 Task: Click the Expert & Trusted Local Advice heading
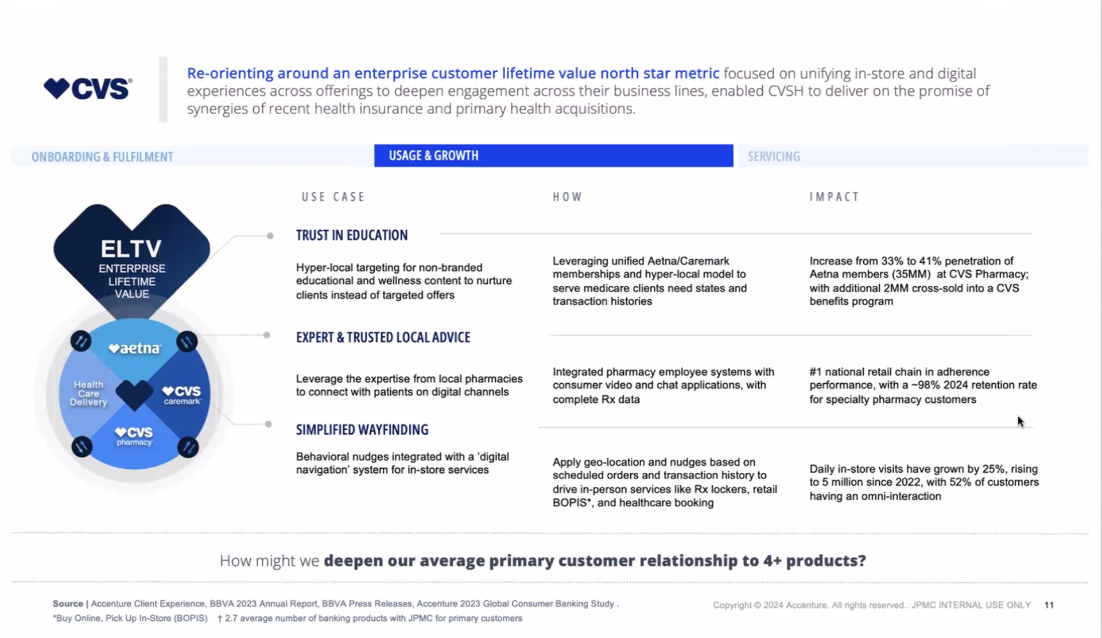click(383, 337)
